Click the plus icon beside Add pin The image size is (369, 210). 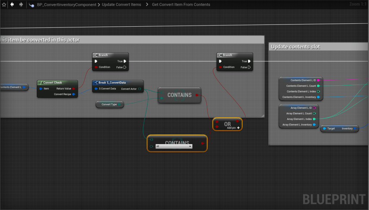click(238, 128)
